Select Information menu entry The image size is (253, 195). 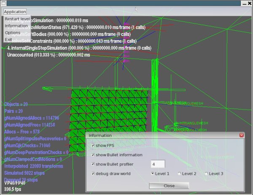tap(16, 26)
